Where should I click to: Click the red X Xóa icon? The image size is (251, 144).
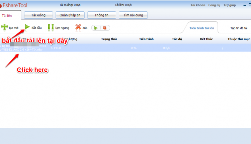[x=78, y=27]
